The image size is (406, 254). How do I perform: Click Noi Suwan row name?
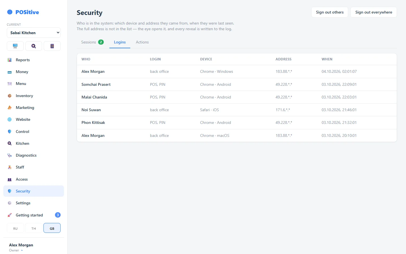[x=91, y=110]
